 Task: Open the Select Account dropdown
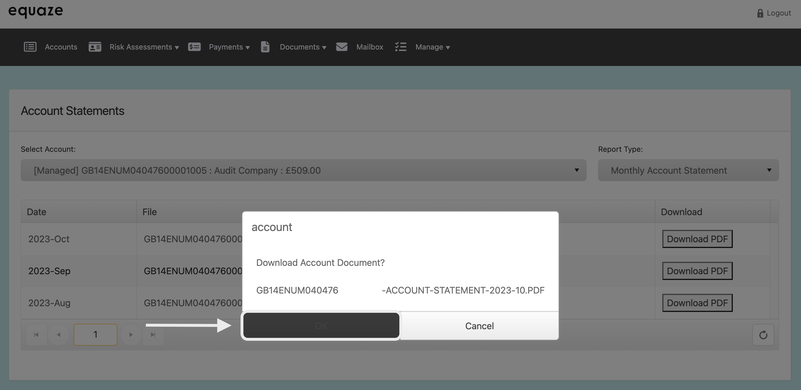(303, 170)
